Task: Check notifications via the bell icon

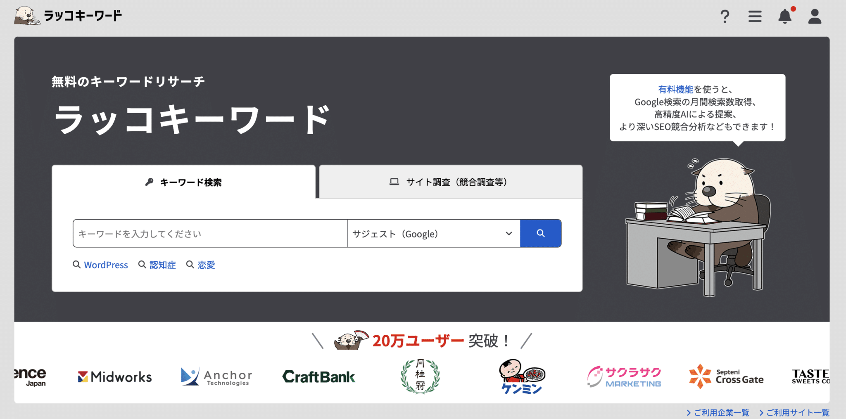Action: (x=784, y=16)
